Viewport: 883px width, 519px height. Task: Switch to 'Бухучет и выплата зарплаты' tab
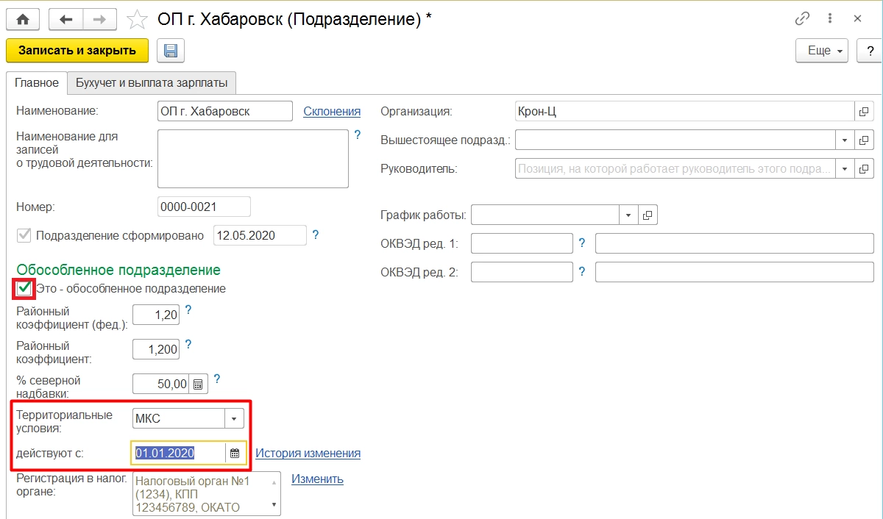152,83
